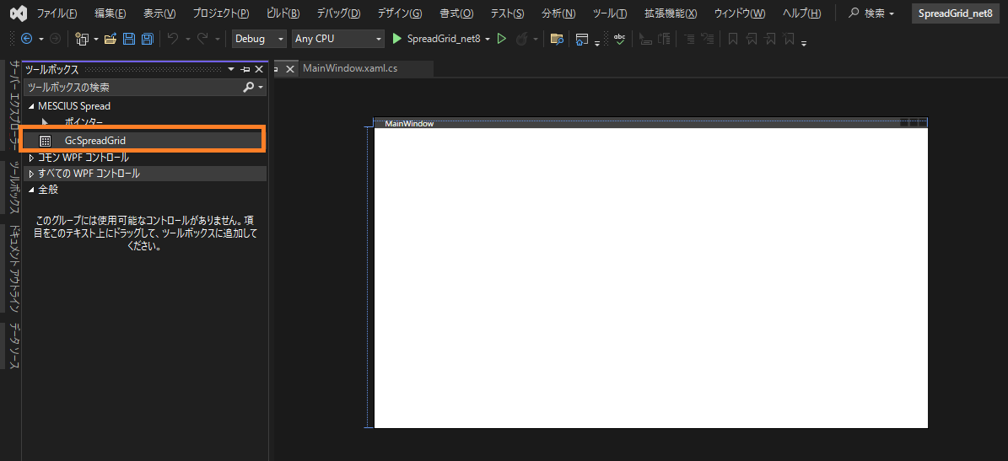Click the Open File folder icon
1008x461 pixels.
[x=111, y=39]
